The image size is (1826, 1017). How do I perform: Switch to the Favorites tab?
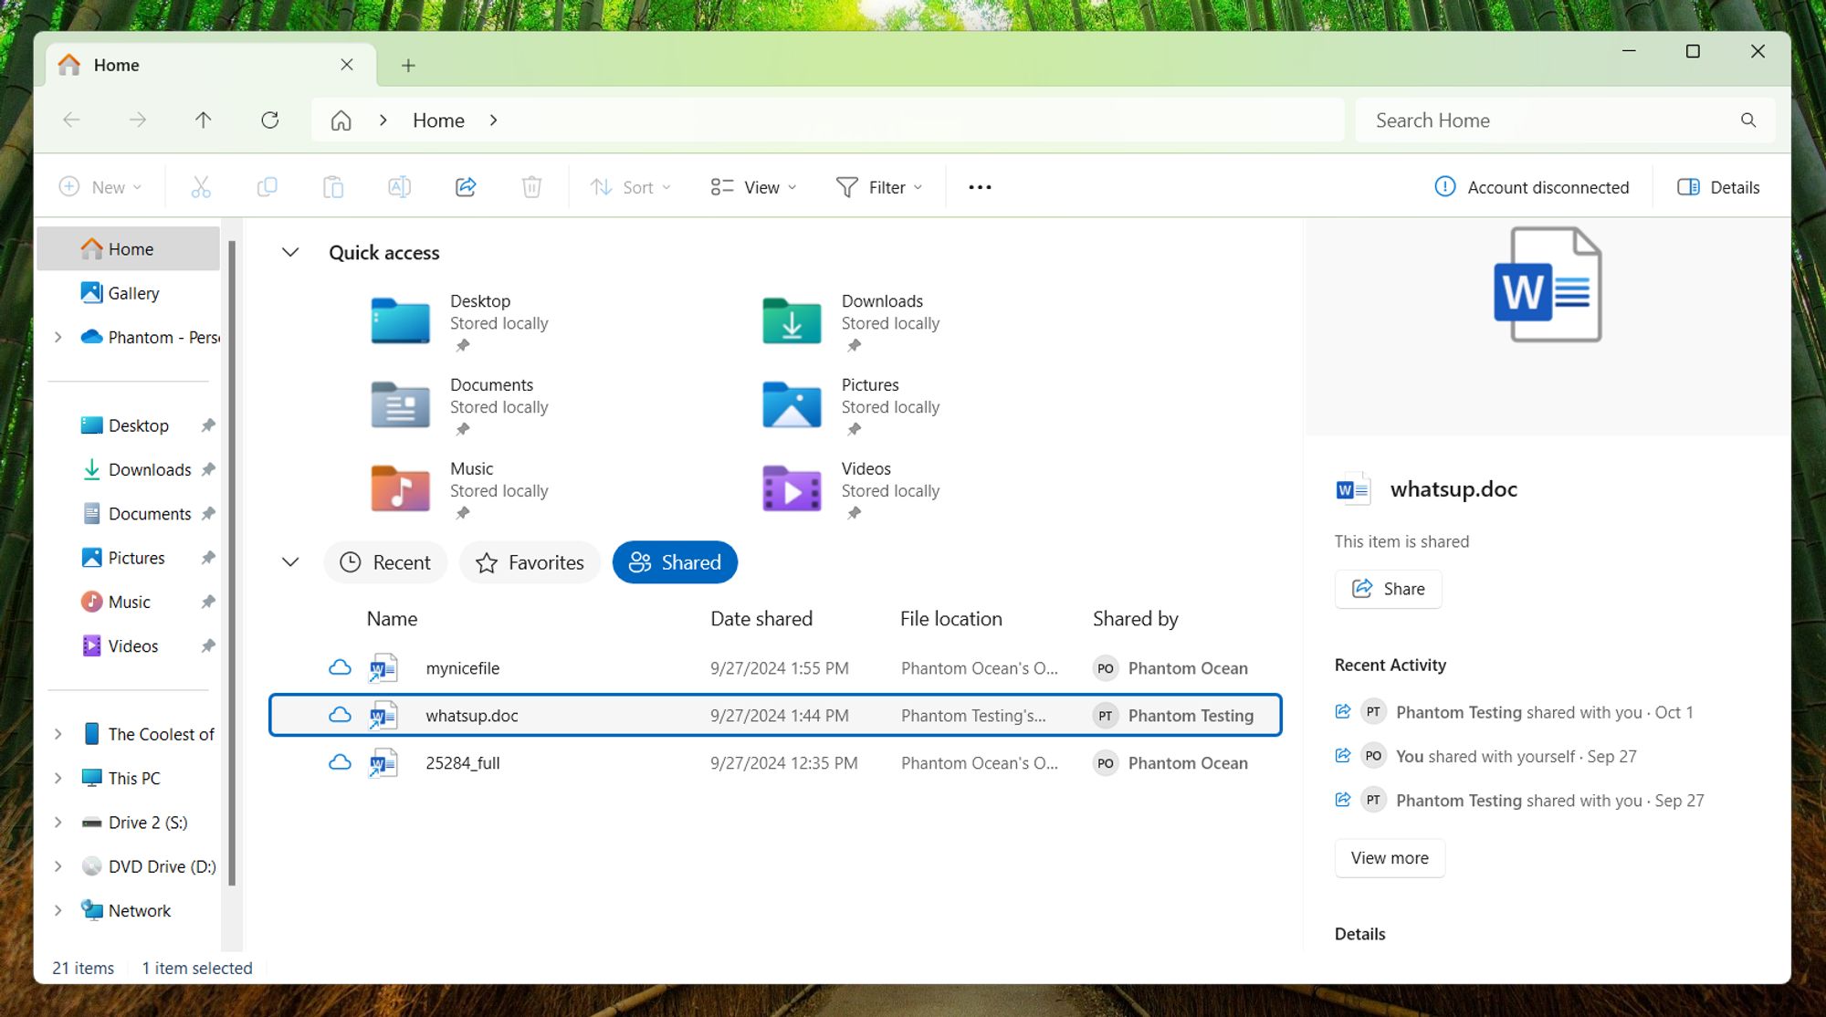tap(530, 562)
